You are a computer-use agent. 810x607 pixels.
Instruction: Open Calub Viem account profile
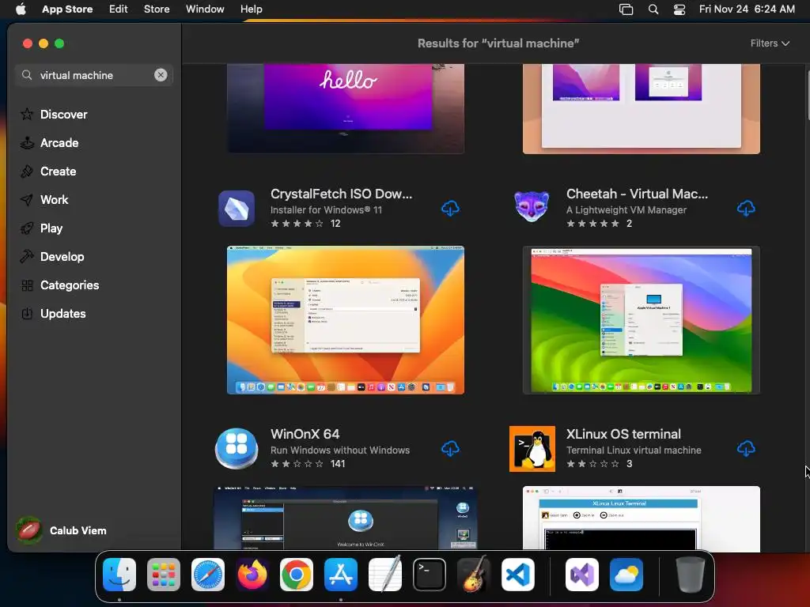[62, 530]
